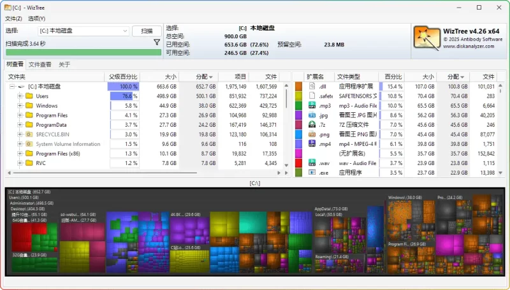Click the WizTree wizard logo icon

pyautogui.click(x=426, y=38)
